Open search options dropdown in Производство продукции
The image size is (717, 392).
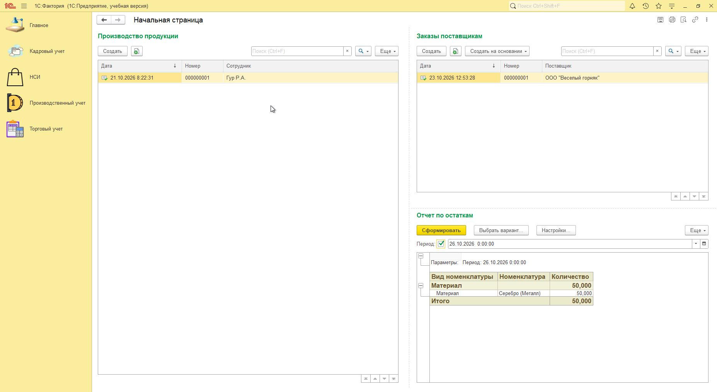[x=363, y=51]
